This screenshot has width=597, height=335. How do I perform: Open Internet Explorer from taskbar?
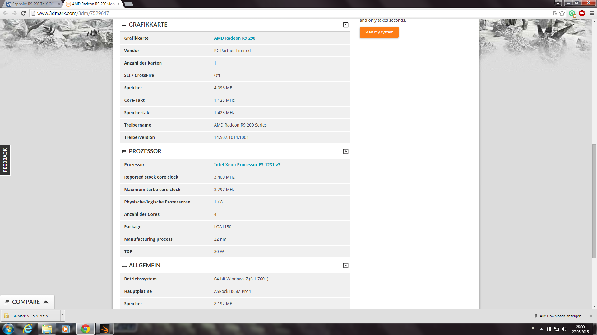[28, 329]
